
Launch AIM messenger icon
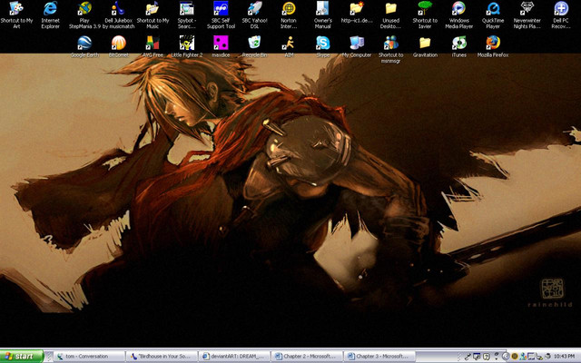289,46
